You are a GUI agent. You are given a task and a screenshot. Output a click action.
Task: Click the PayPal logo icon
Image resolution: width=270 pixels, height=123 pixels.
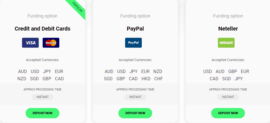point(133,43)
